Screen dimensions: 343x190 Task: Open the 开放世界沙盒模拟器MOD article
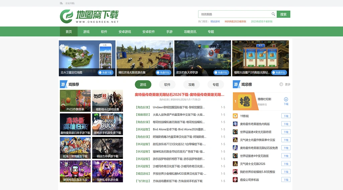179,174
